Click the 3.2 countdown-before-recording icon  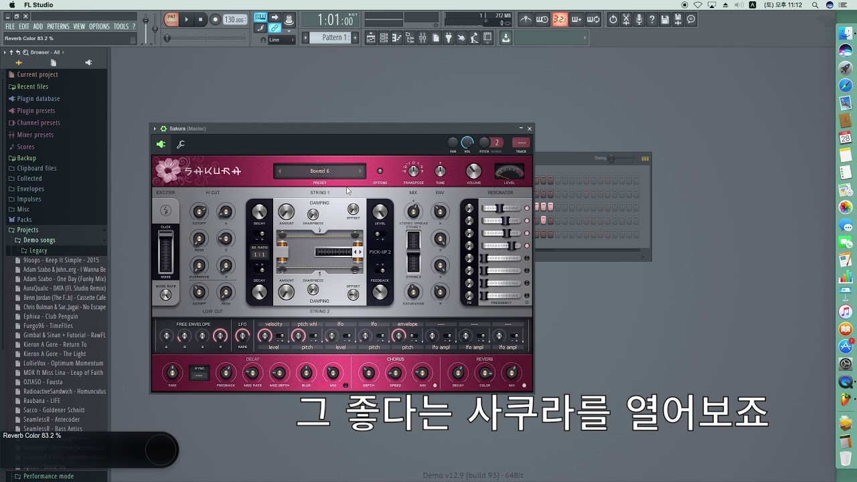[560, 19]
